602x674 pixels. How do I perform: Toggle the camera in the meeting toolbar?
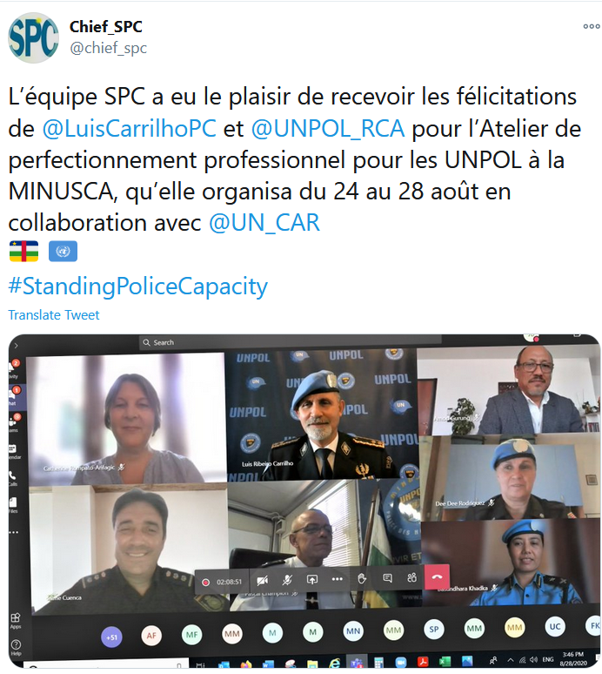(x=263, y=580)
